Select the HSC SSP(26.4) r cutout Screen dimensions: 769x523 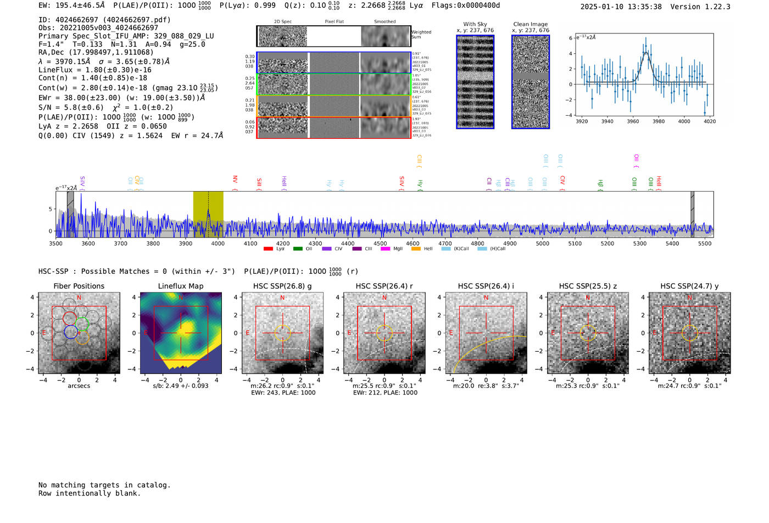pyautogui.click(x=384, y=333)
